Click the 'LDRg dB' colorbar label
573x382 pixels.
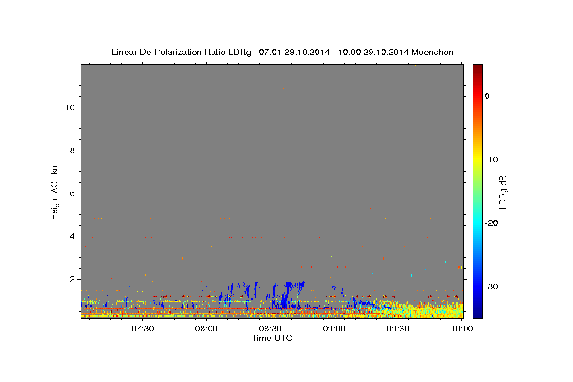[x=503, y=192]
